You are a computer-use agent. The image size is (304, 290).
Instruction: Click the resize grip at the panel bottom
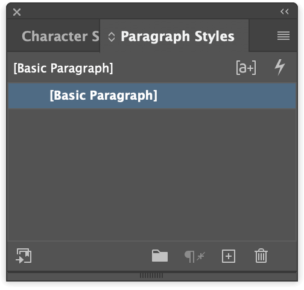click(x=151, y=275)
